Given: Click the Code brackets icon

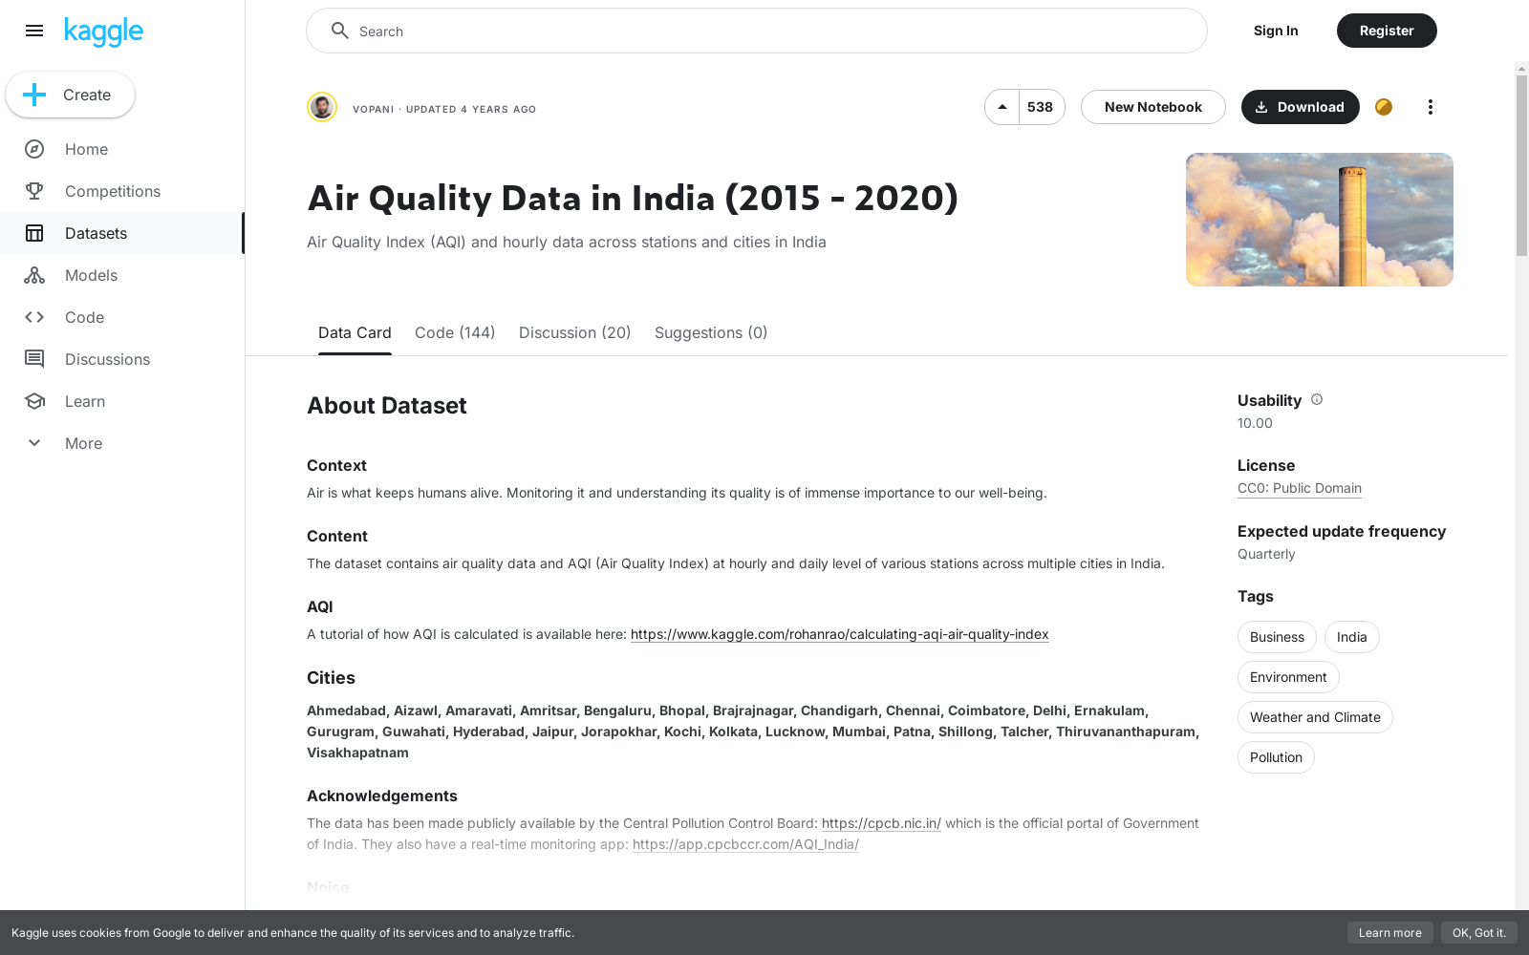Looking at the screenshot, I should [x=34, y=317].
